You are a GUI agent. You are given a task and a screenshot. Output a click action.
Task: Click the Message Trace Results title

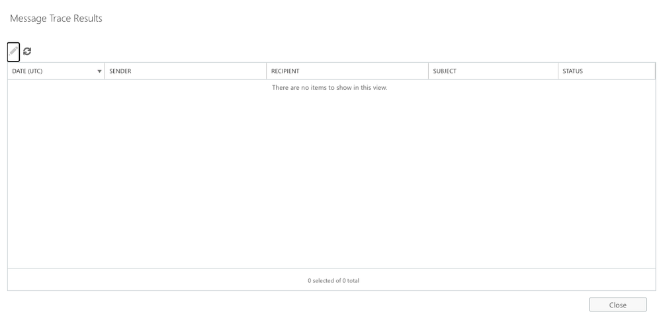(56, 19)
